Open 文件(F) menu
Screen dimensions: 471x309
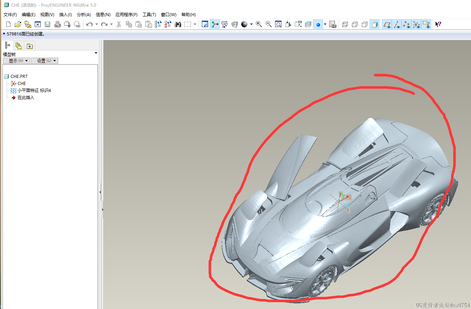[x=10, y=15]
